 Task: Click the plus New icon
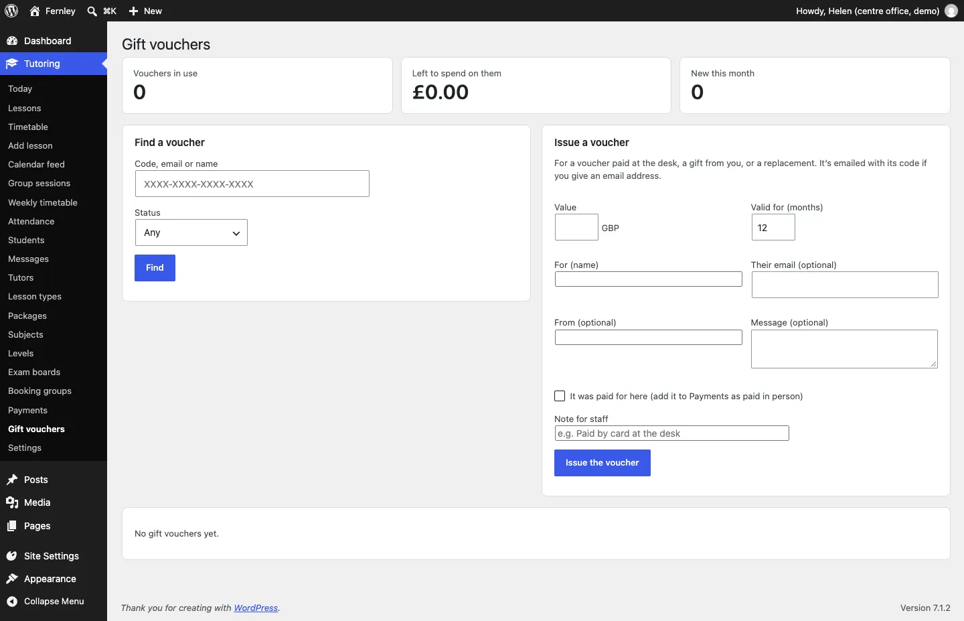click(x=133, y=11)
